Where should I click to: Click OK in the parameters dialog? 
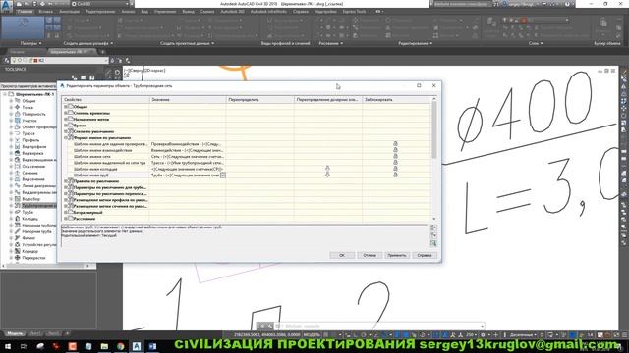[342, 255]
